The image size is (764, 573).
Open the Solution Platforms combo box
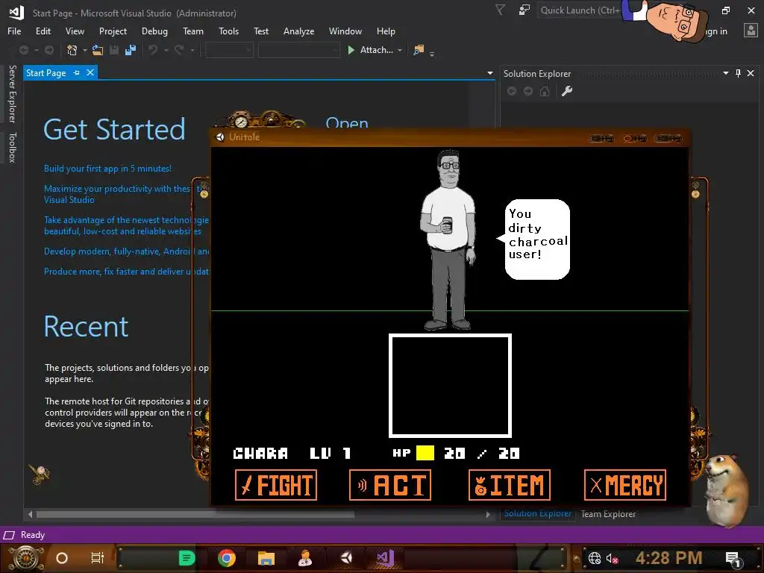pos(298,50)
